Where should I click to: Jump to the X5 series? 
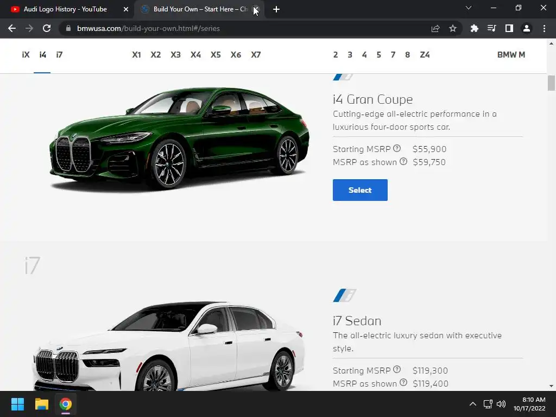(x=216, y=55)
